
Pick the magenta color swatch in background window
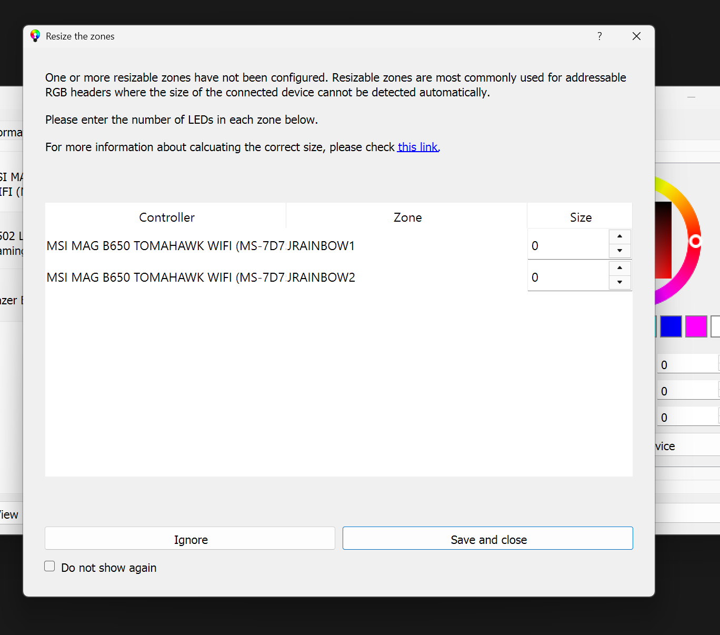(696, 326)
